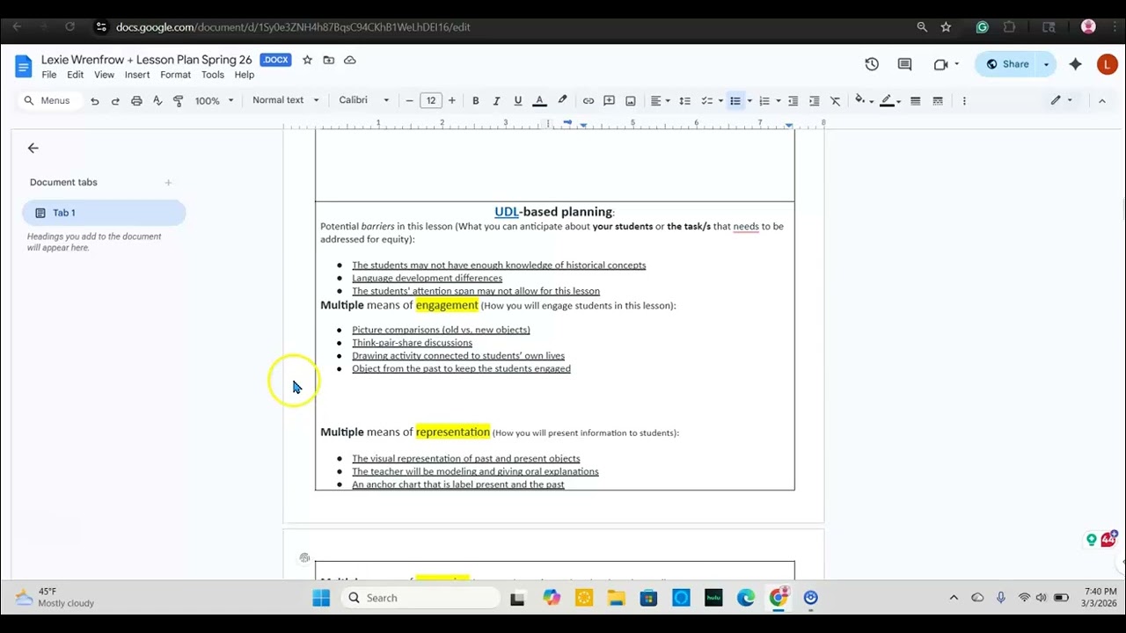1126x633 pixels.
Task: Decrease the font size
Action: pos(409,101)
